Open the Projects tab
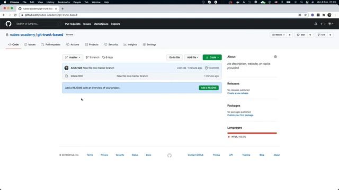The image size is (339, 190). pos(92,44)
